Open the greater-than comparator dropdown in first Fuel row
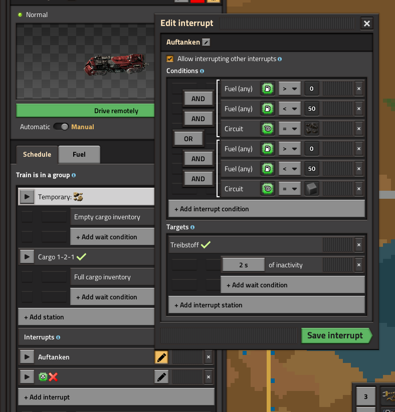Viewport: 395px width, 412px height. click(x=289, y=89)
